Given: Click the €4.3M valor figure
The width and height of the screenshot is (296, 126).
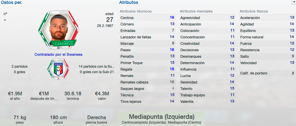Looking at the screenshot, I should coord(102,95).
